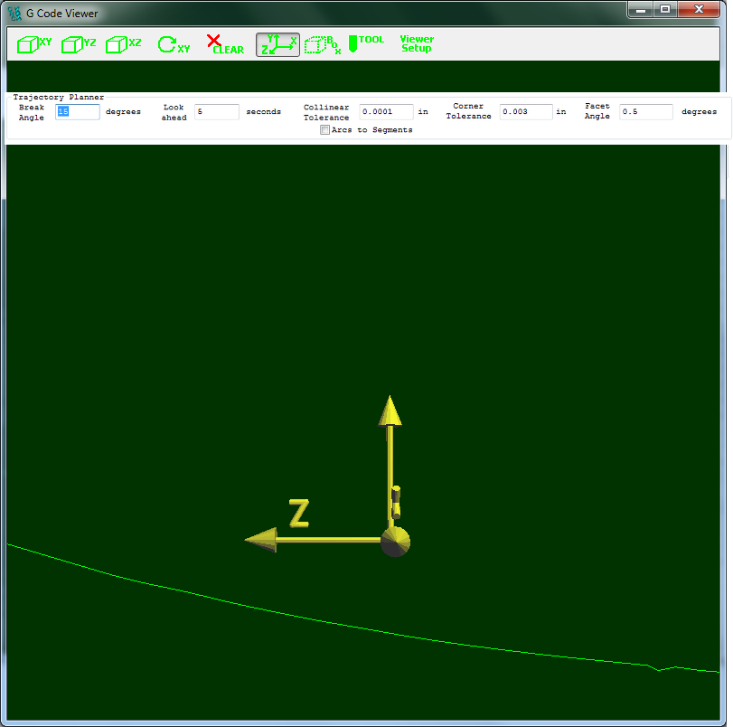Open Viewer Setup
The height and width of the screenshot is (727, 733).
[417, 44]
